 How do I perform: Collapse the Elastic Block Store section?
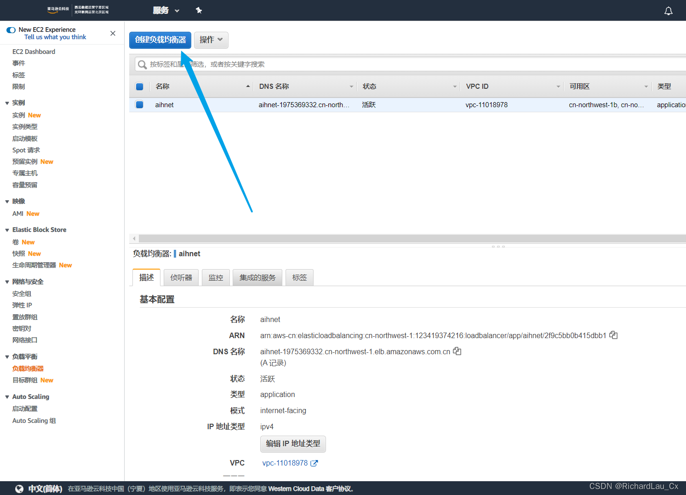click(x=7, y=230)
